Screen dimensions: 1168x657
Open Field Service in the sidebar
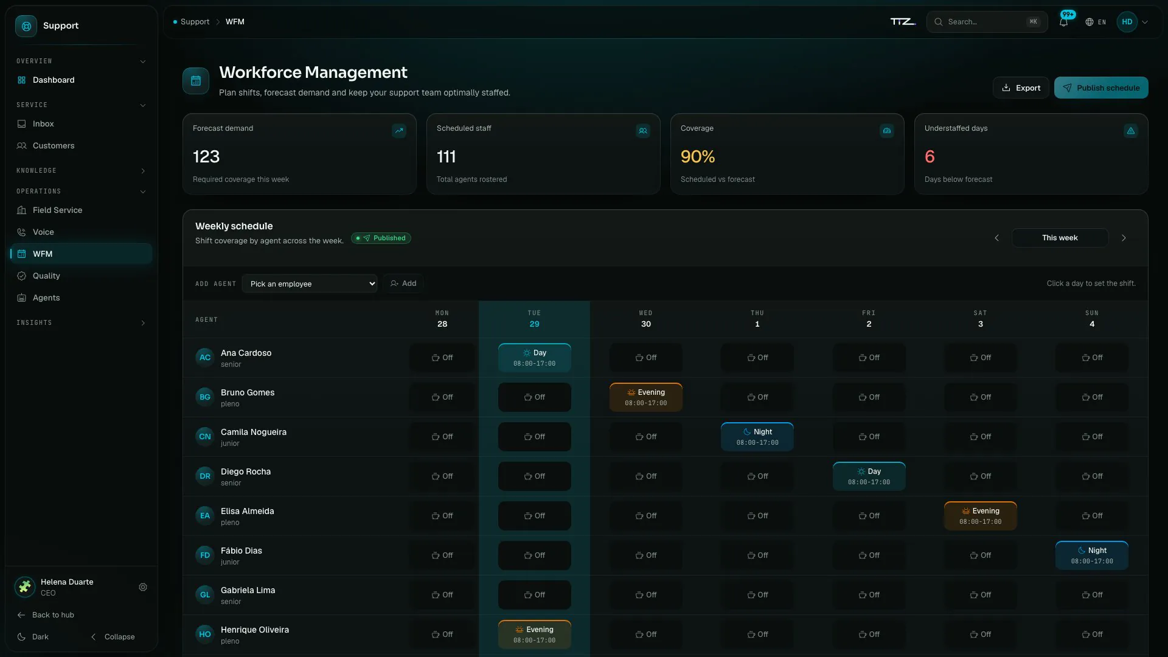pos(81,210)
